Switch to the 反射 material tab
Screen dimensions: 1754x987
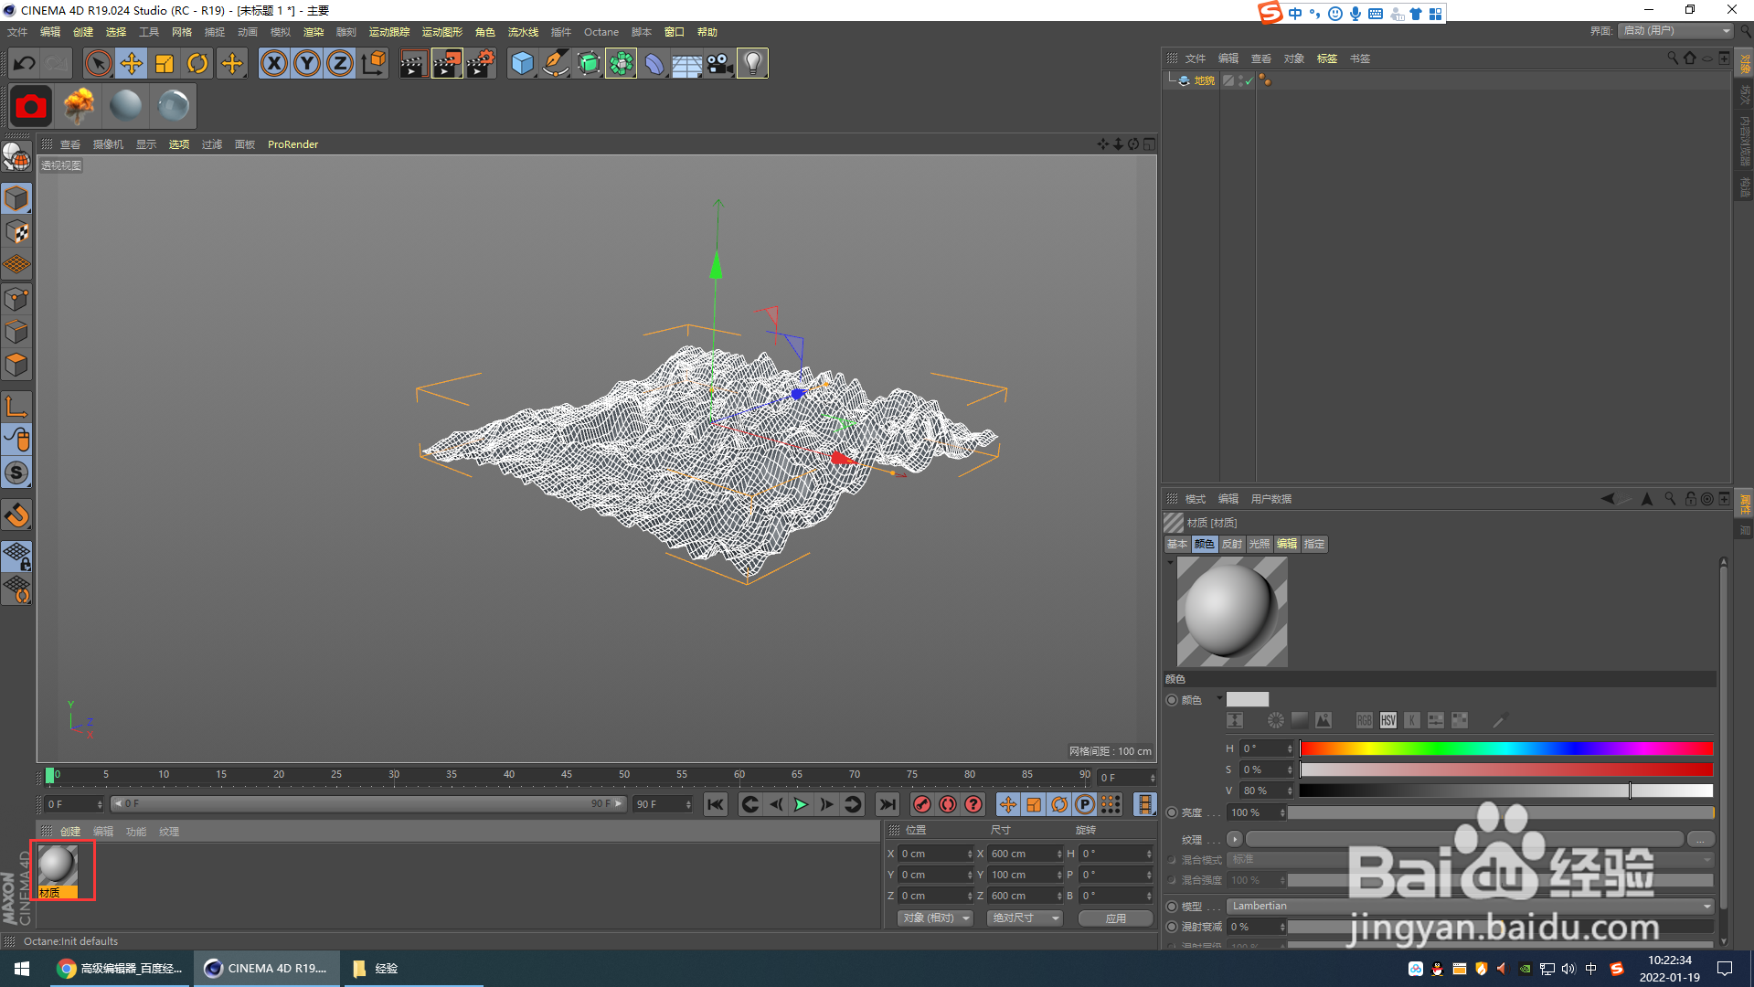click(1231, 544)
